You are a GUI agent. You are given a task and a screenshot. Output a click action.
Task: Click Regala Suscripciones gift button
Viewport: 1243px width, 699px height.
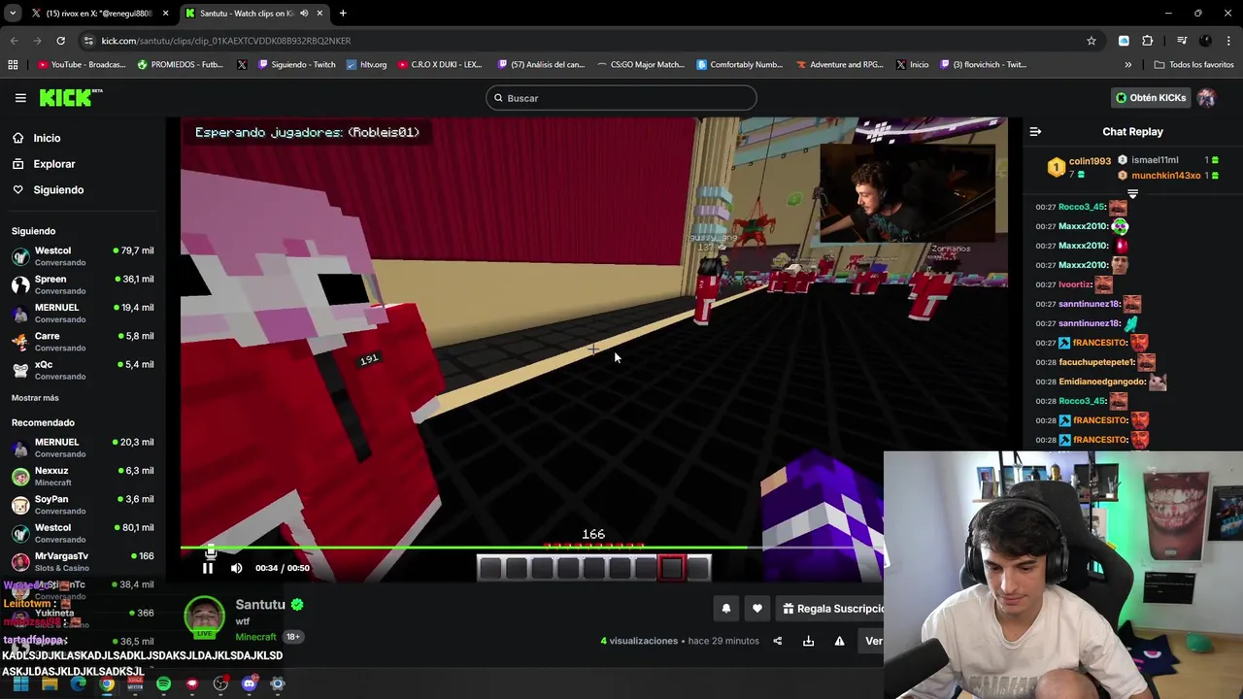pyautogui.click(x=832, y=609)
